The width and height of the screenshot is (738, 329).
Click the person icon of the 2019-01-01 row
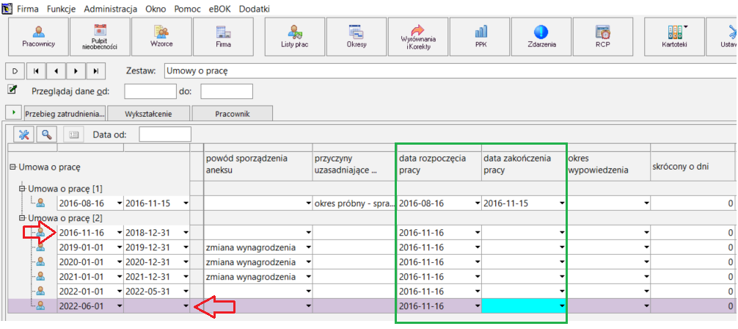coord(41,247)
